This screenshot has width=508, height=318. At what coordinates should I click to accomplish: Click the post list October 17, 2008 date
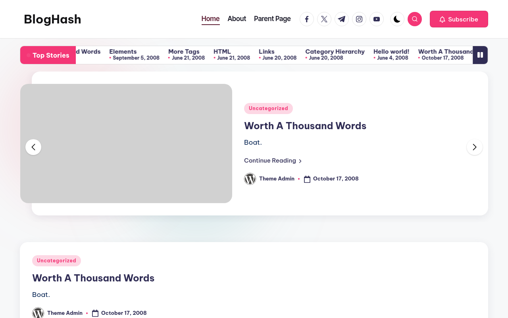pyautogui.click(x=124, y=313)
